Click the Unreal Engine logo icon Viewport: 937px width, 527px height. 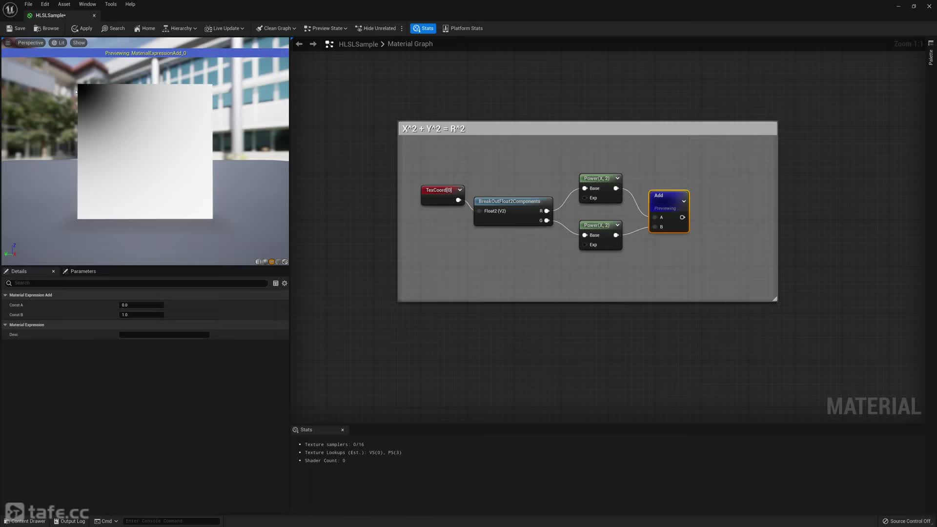10,9
